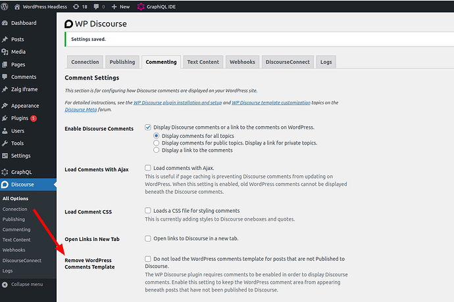The height and width of the screenshot is (302, 454).
Task: Select Display comments for all topics
Action: [x=157, y=135]
